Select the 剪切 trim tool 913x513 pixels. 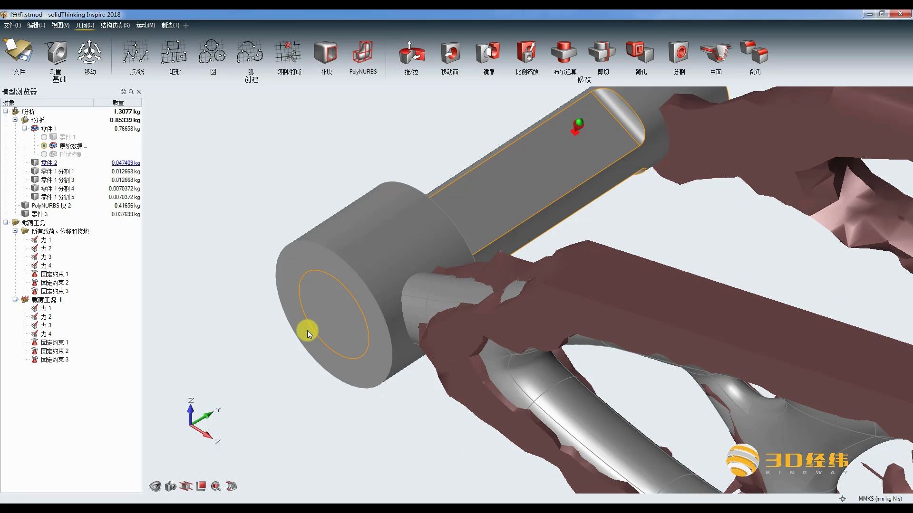tap(602, 52)
